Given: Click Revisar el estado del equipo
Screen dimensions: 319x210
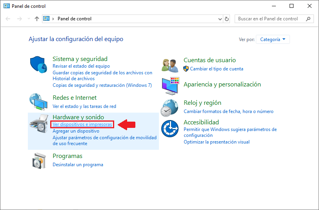Looking at the screenshot, I should coord(81,66).
